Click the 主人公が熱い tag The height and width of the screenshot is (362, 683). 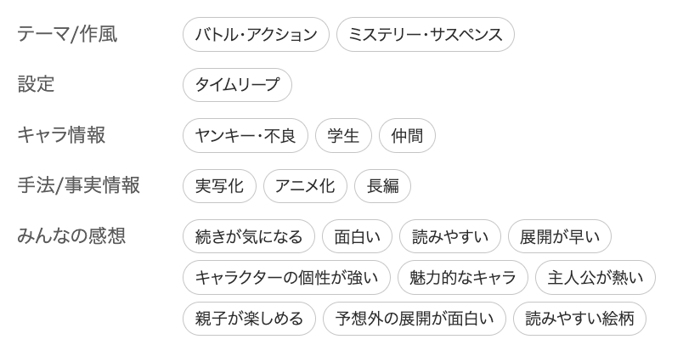tap(595, 278)
